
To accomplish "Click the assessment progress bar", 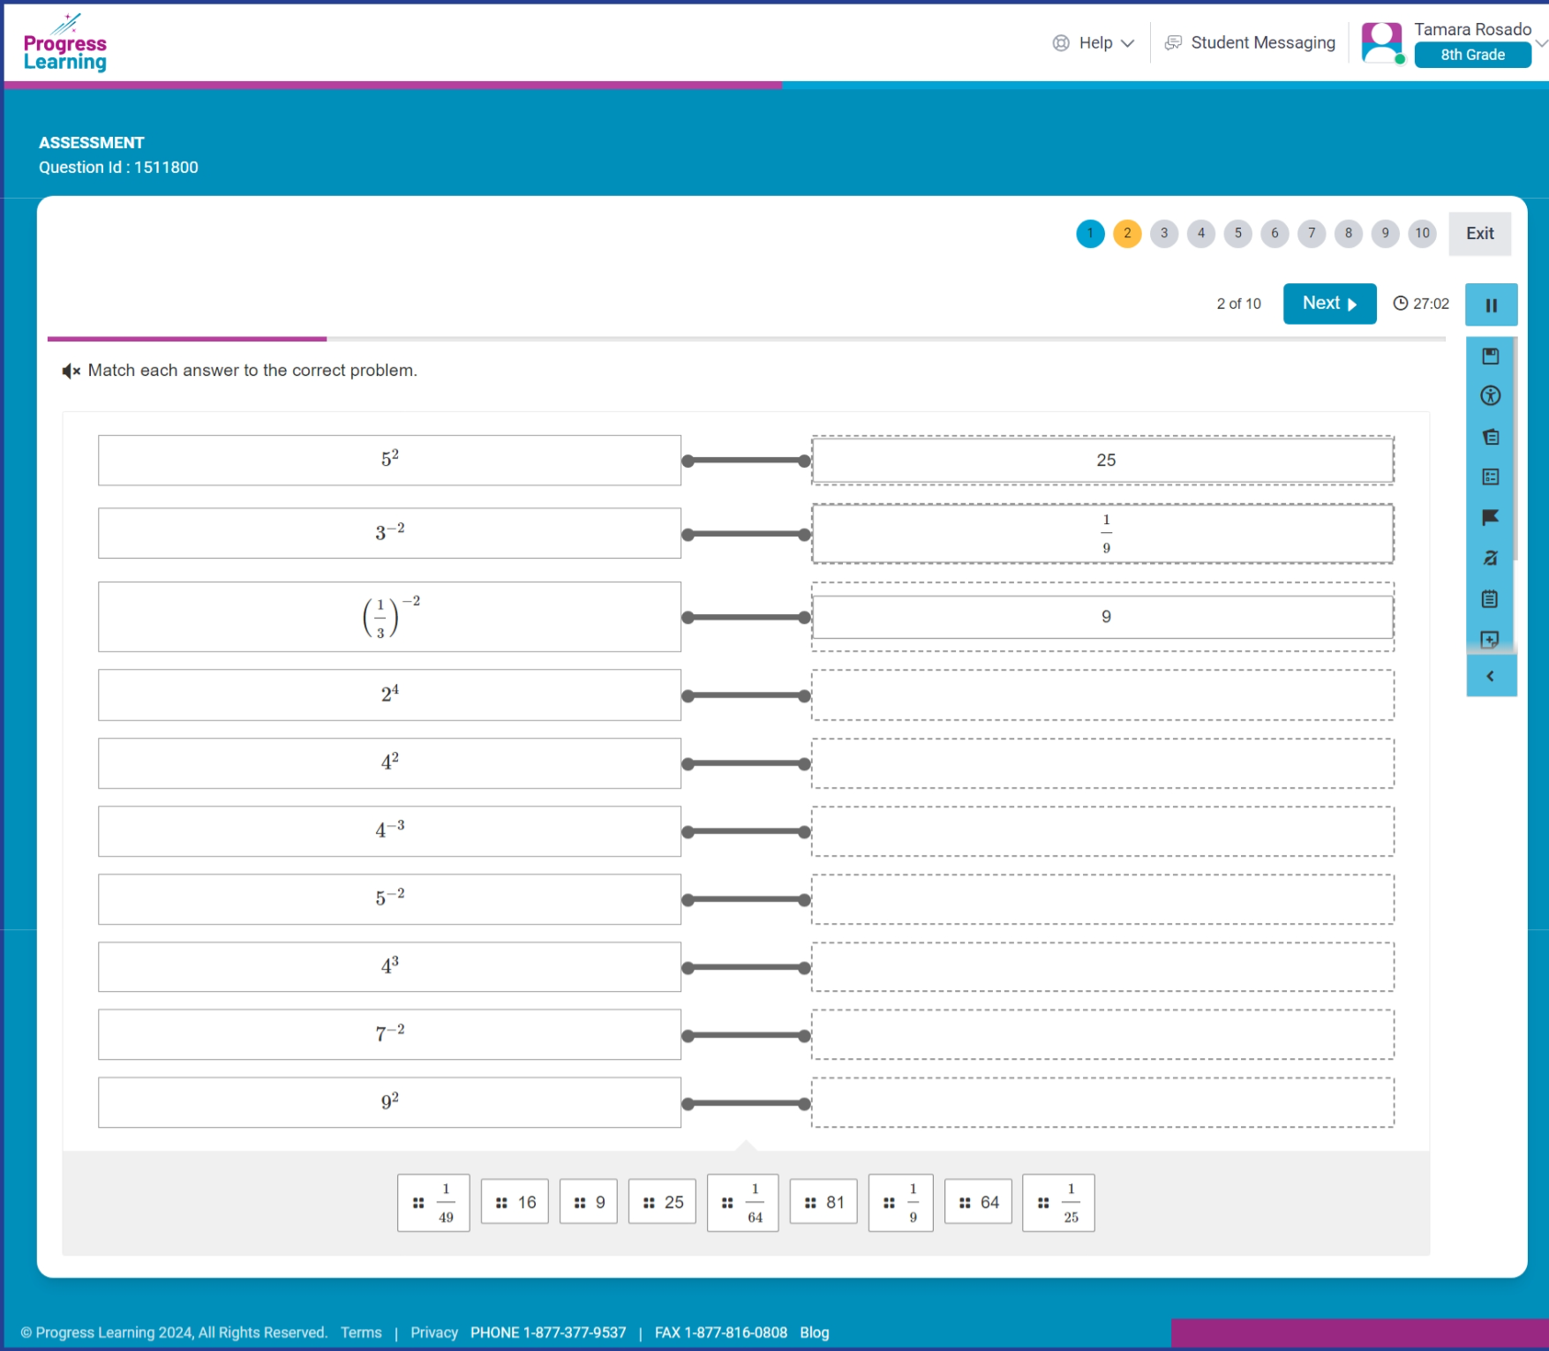I will [746, 339].
